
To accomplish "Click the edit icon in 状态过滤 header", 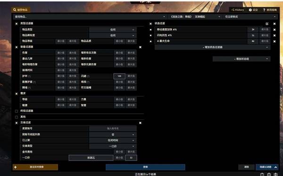I will [267, 24].
